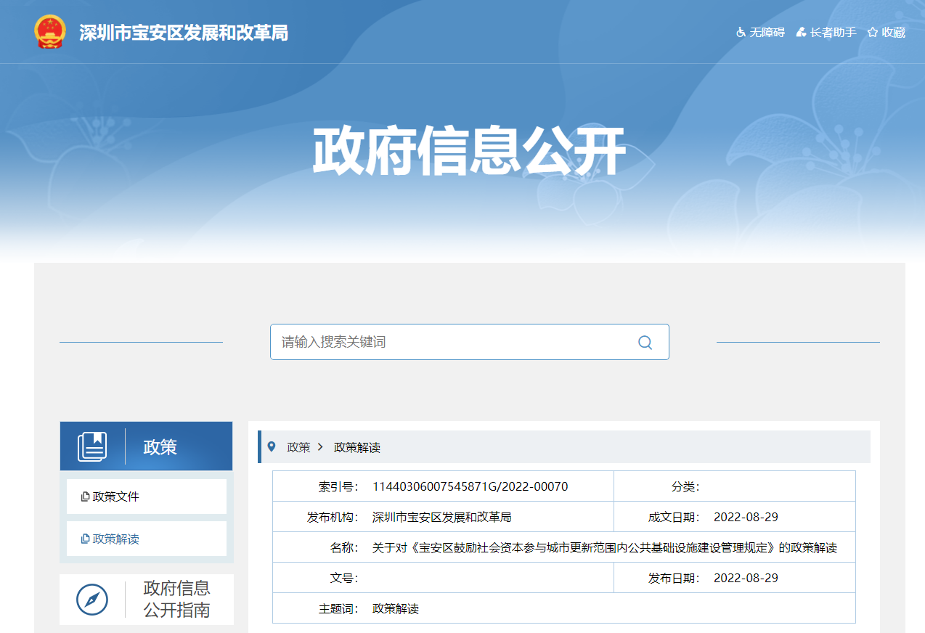
Task: Select 政策解读 in the breadcrumb path
Action: pyautogui.click(x=356, y=447)
